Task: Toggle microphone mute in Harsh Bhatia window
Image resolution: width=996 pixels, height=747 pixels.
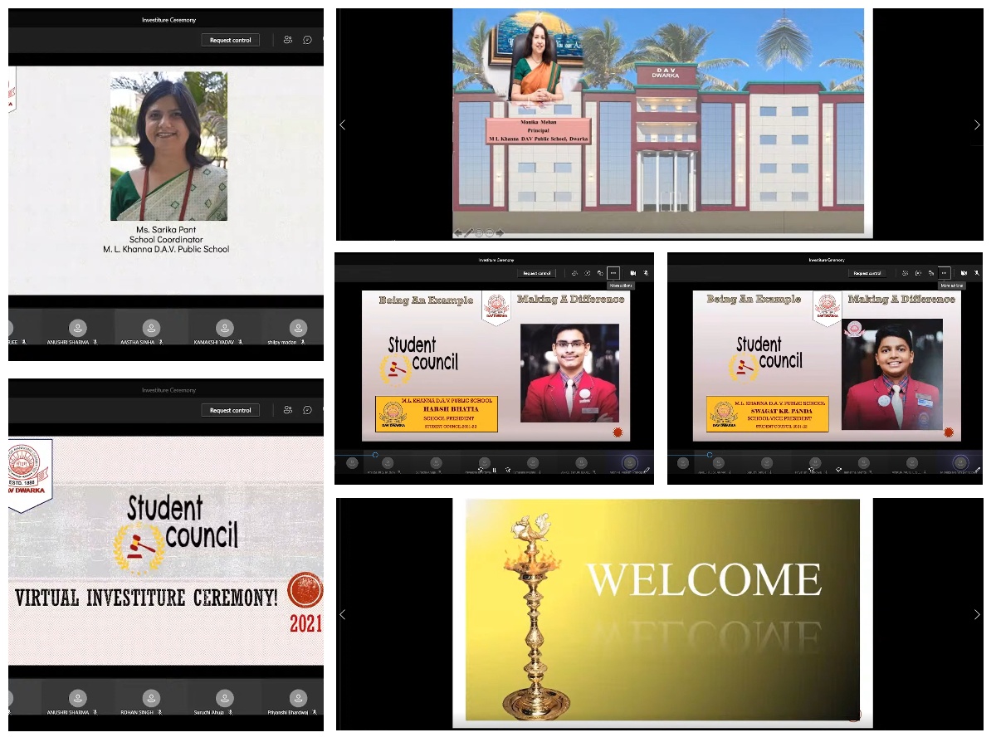Action: pyautogui.click(x=646, y=273)
